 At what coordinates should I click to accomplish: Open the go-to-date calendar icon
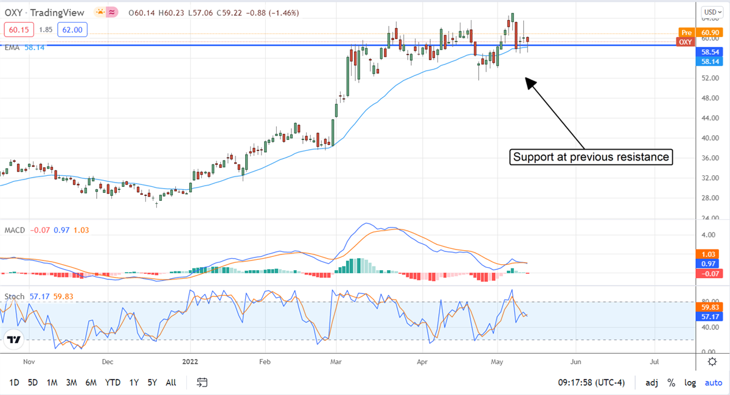click(203, 382)
